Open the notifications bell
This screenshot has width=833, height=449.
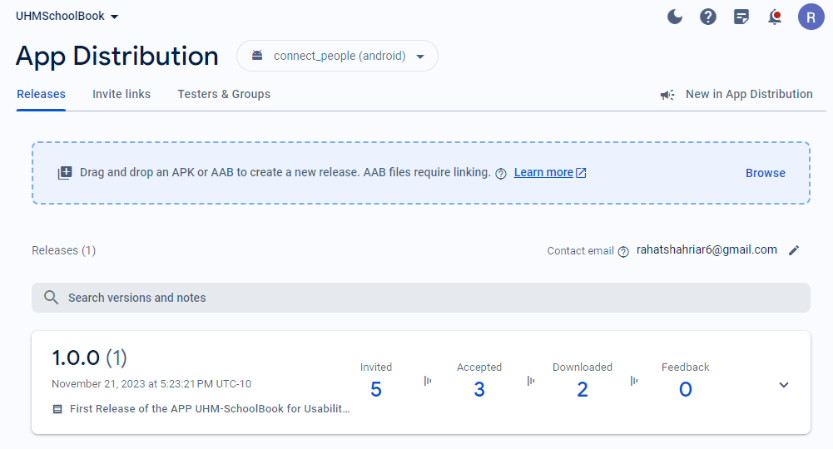(775, 17)
